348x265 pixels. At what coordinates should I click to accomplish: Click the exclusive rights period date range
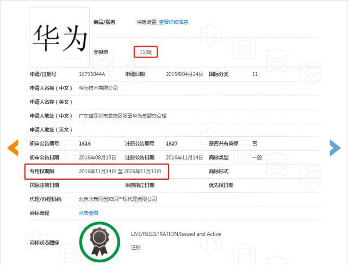click(x=121, y=172)
